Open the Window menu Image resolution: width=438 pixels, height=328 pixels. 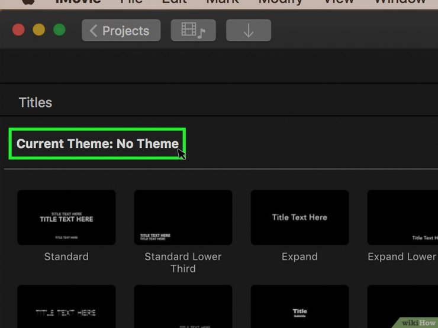tap(400, 2)
